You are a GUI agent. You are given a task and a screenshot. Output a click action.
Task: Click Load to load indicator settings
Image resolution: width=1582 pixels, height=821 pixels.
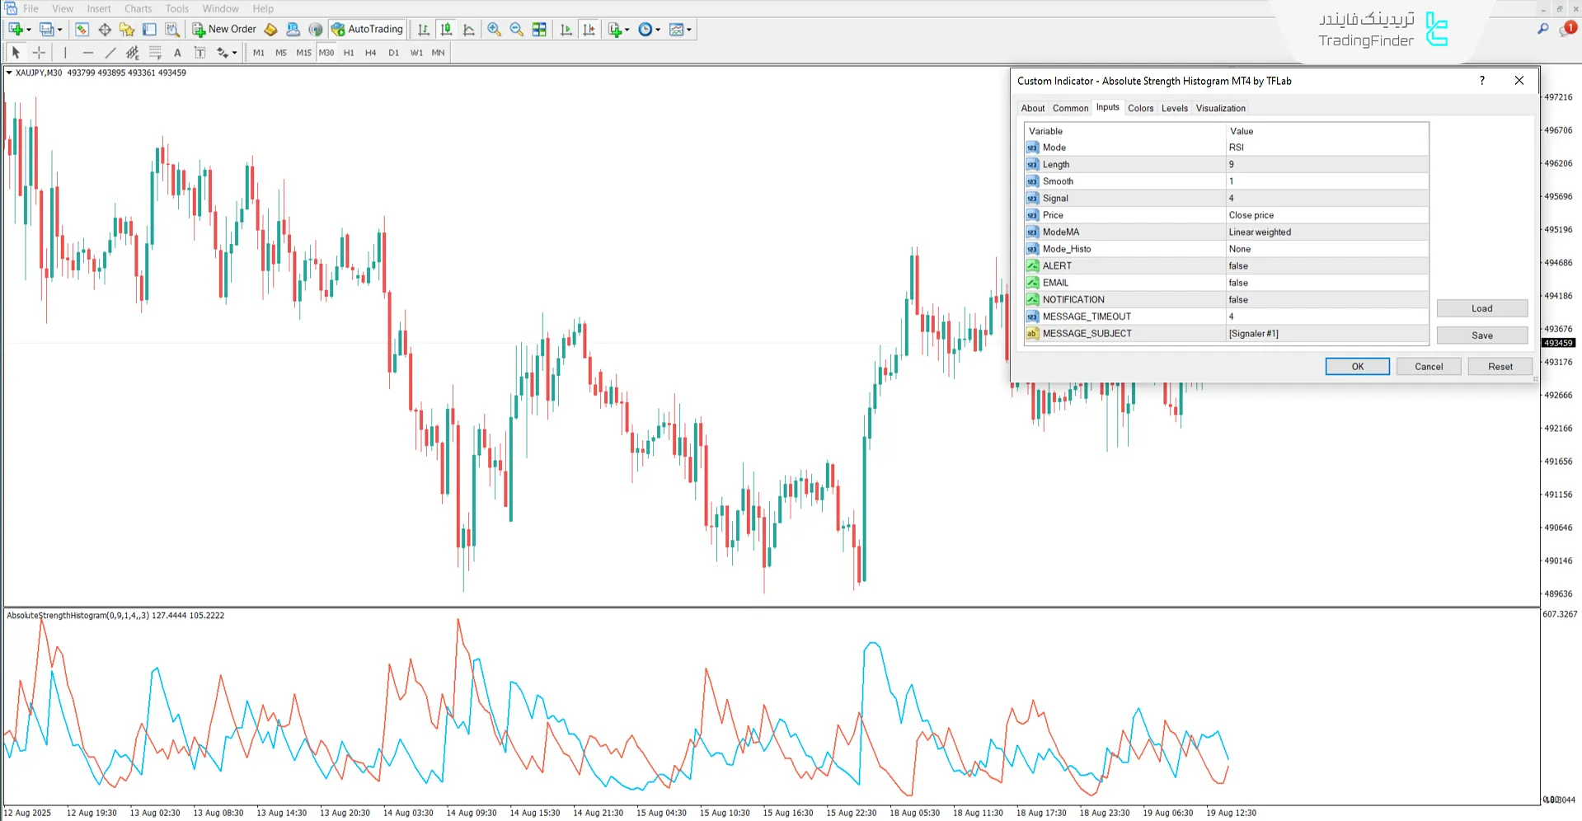click(1481, 307)
